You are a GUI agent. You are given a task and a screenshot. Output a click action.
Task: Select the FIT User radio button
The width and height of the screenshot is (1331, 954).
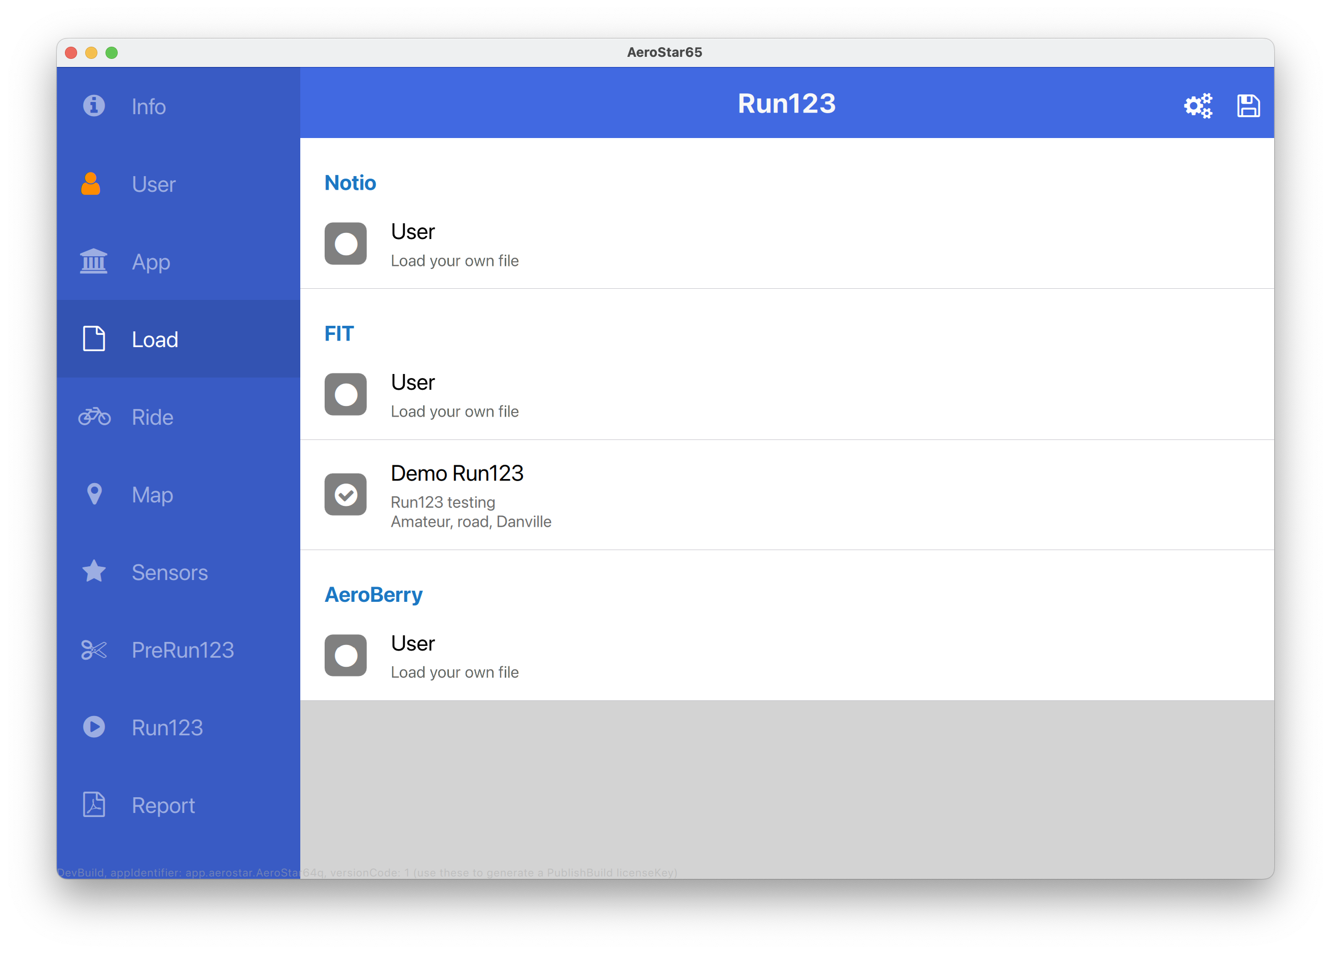pos(345,394)
